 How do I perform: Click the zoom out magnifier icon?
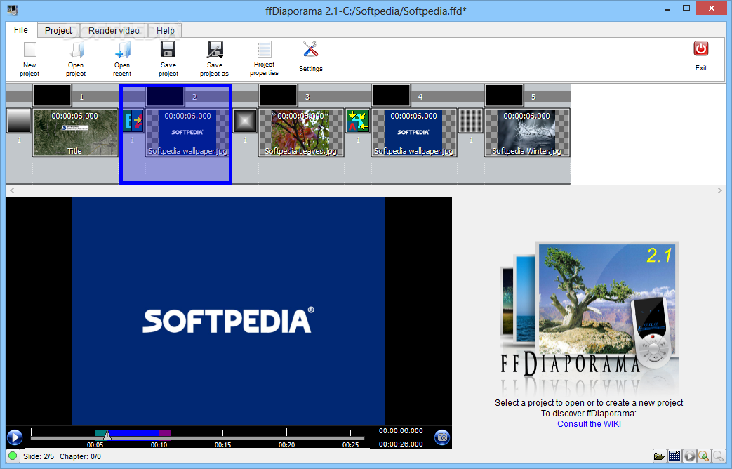click(x=719, y=456)
